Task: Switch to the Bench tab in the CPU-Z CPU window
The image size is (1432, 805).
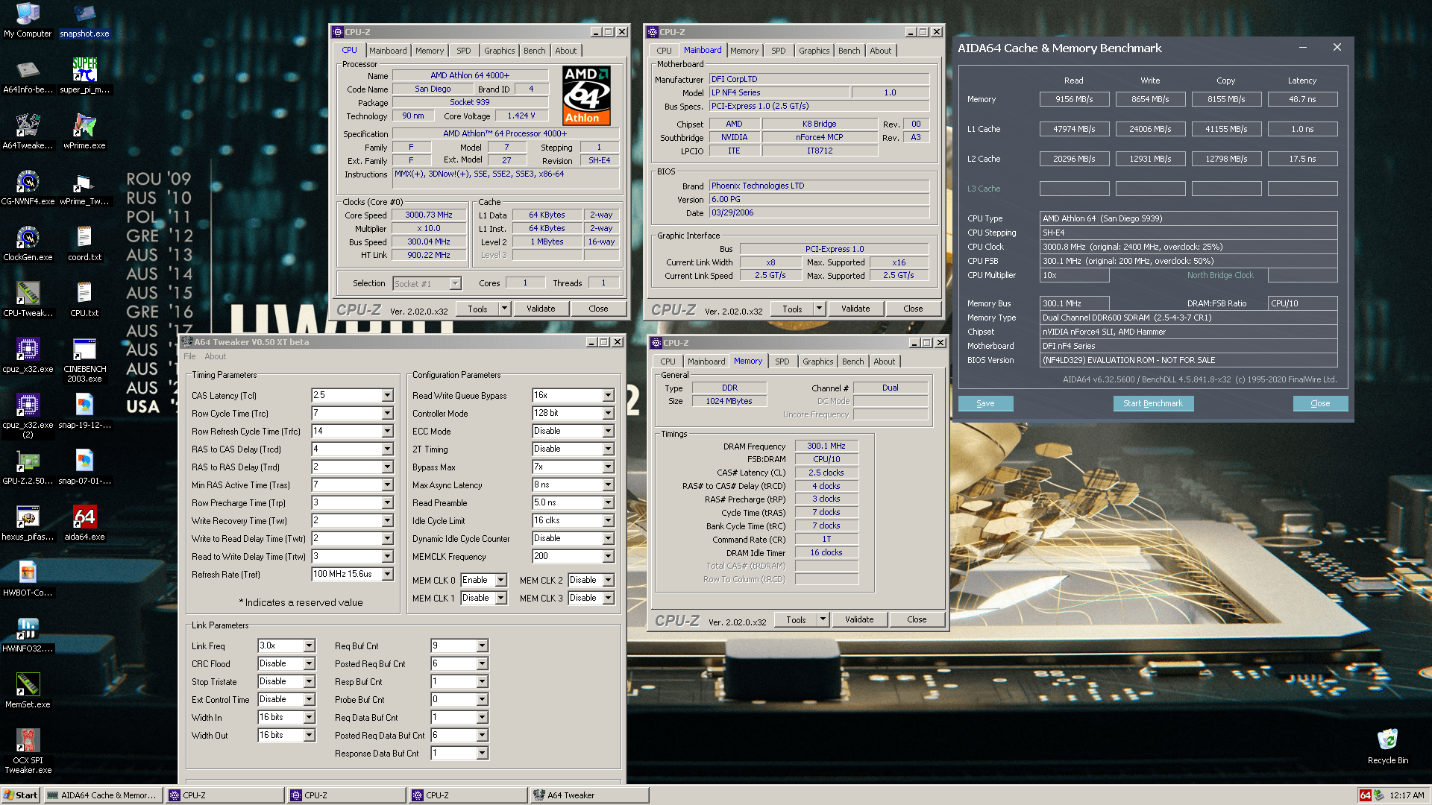Action: (x=534, y=51)
